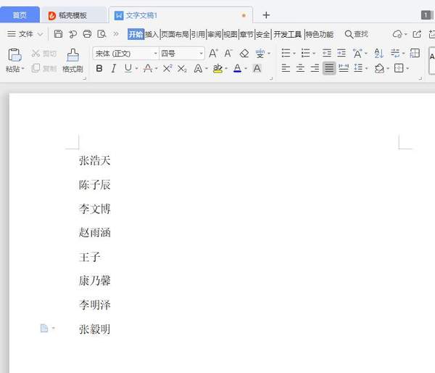Expand more quick-access tools chevron
Viewport: 435px width, 373px height.
pyautogui.click(x=116, y=34)
